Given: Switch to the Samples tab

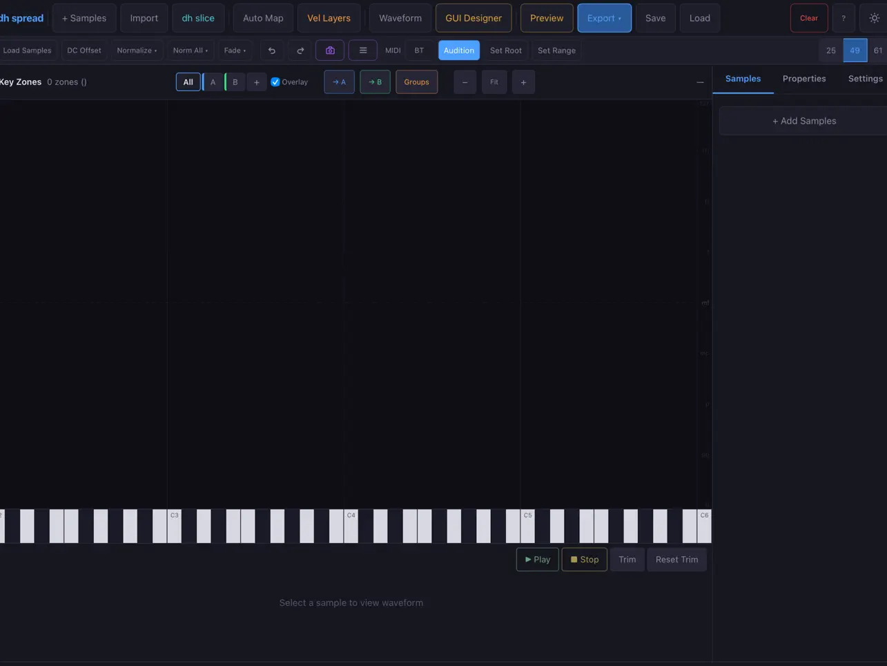Looking at the screenshot, I should [743, 79].
